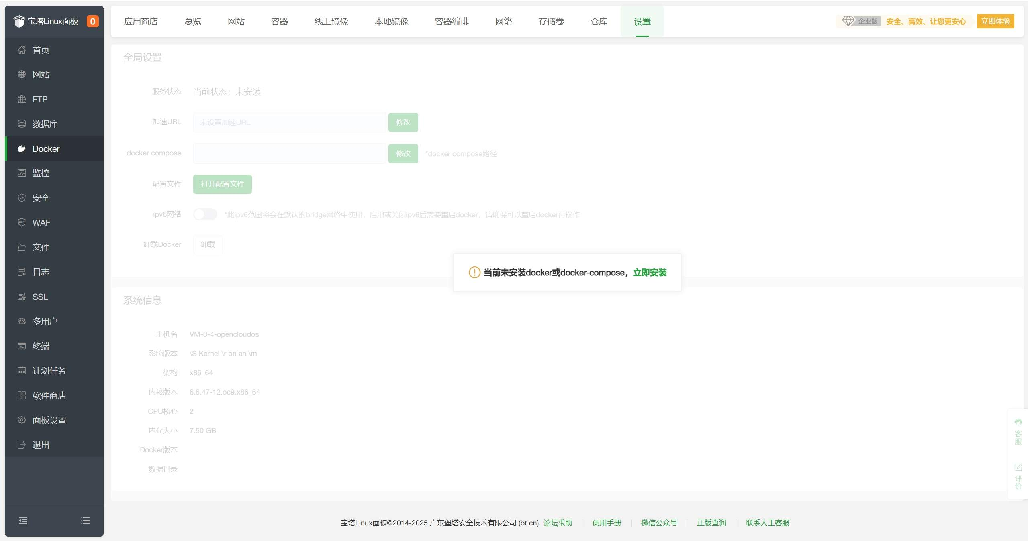
Task: Click the Terminal icon in sidebar
Action: click(22, 346)
